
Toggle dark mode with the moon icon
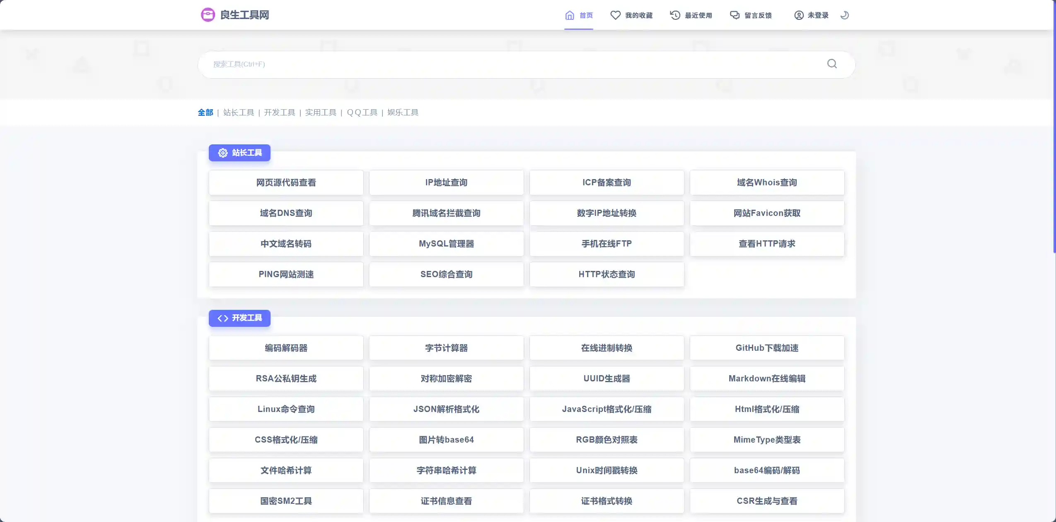click(x=845, y=15)
